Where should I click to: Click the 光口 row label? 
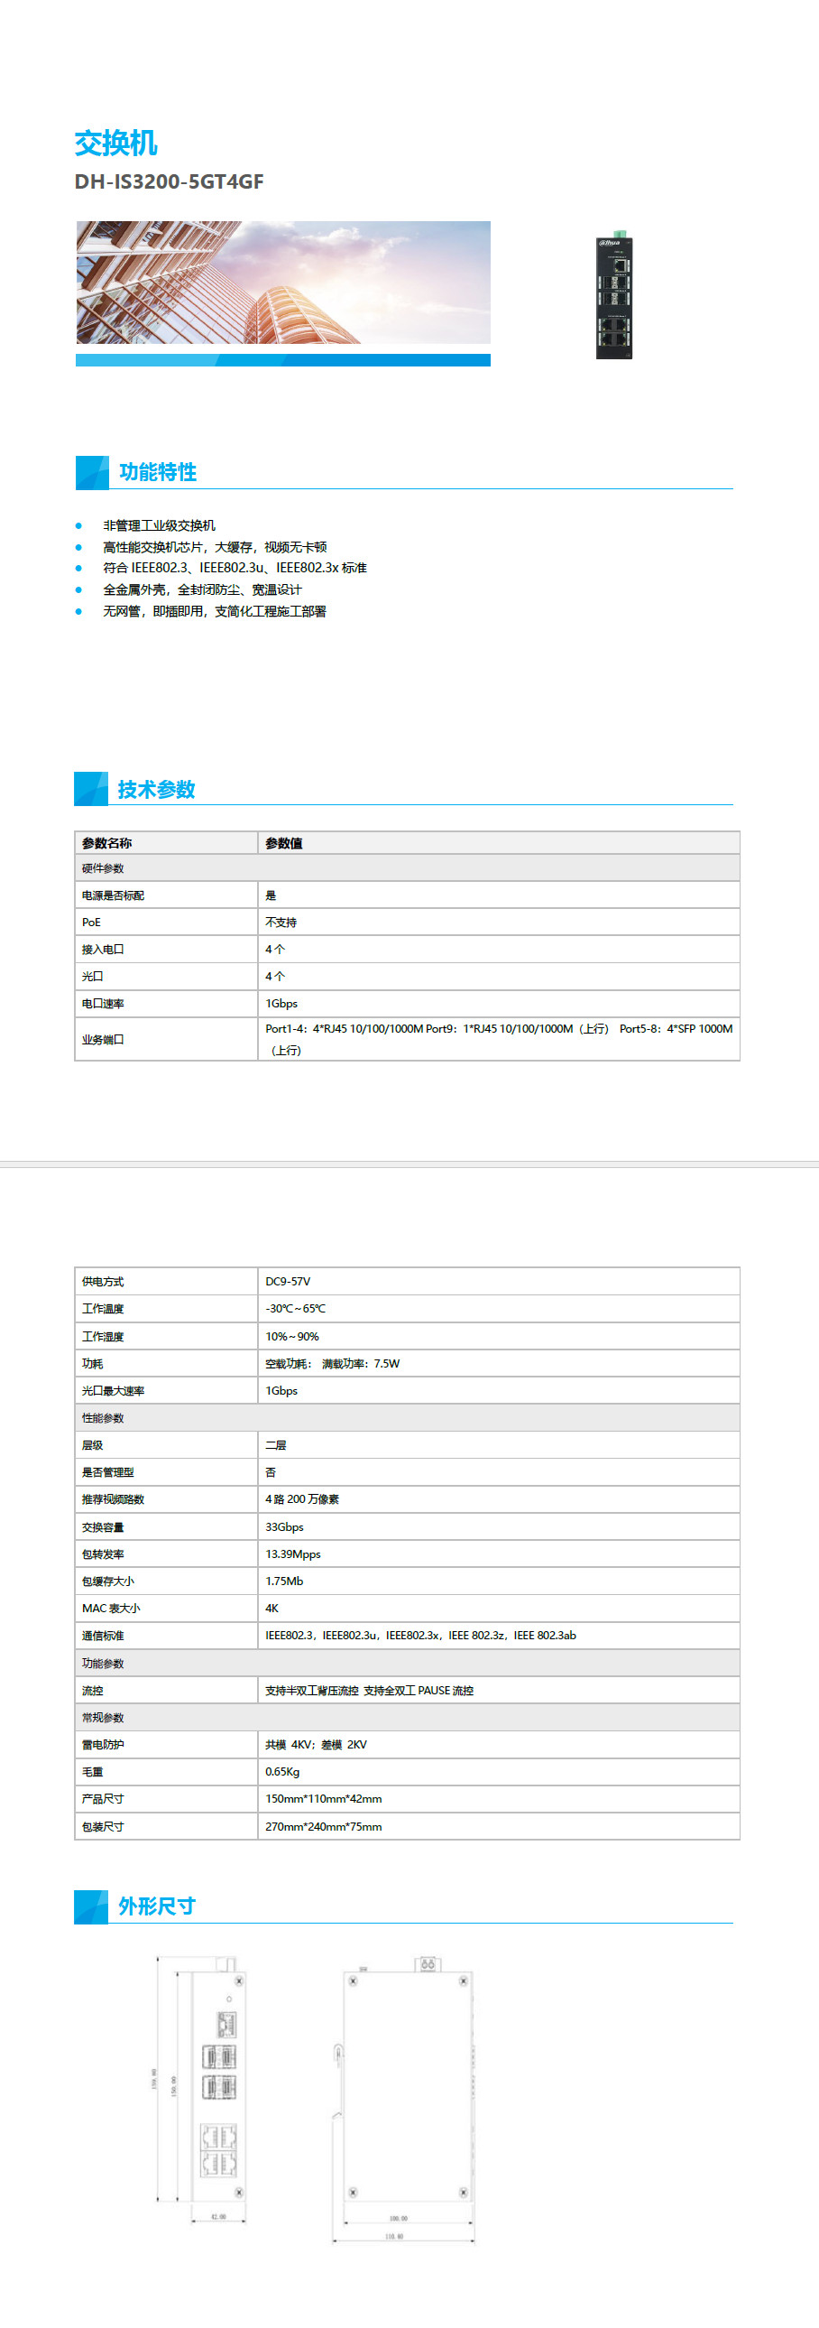coord(92,977)
